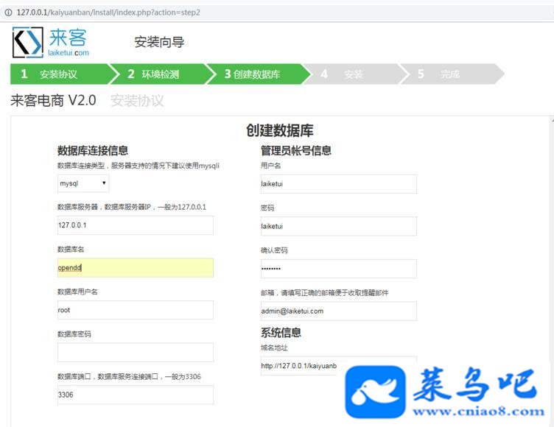Click the site info icon in address bar
554x427 pixels.
click(x=8, y=13)
